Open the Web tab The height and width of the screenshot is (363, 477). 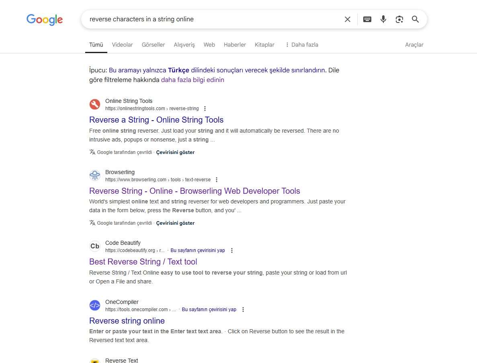point(209,45)
